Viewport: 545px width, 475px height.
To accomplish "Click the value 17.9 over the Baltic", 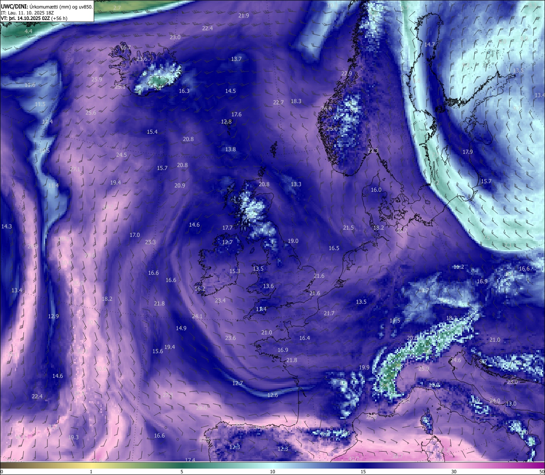I will (468, 152).
